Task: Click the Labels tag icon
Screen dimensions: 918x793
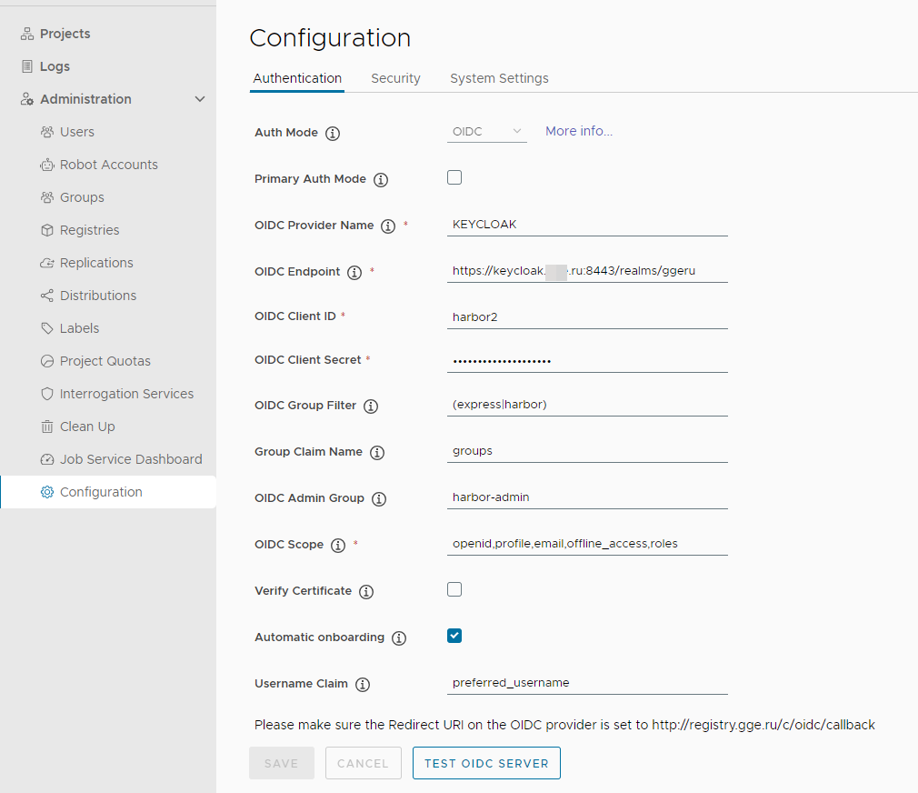Action: [x=47, y=328]
